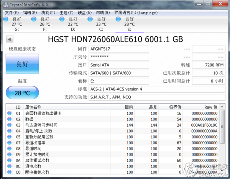Go to the previous disk with the left arrow
Viewport: 230px width, 179px height.
pos(10,39)
